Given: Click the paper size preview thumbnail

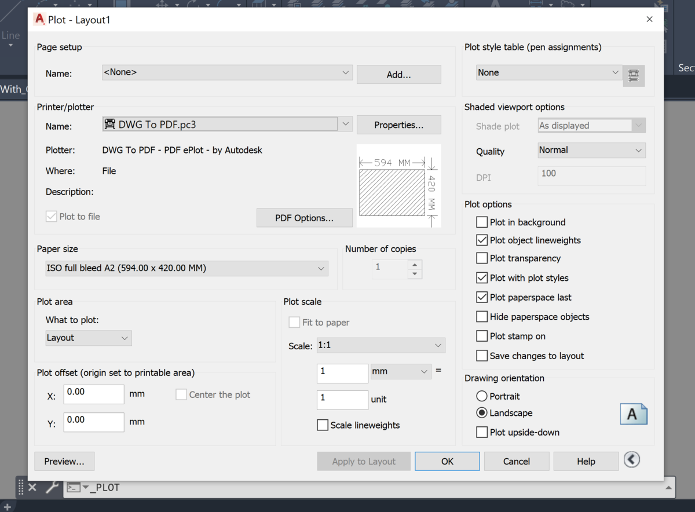Looking at the screenshot, I should (398, 185).
